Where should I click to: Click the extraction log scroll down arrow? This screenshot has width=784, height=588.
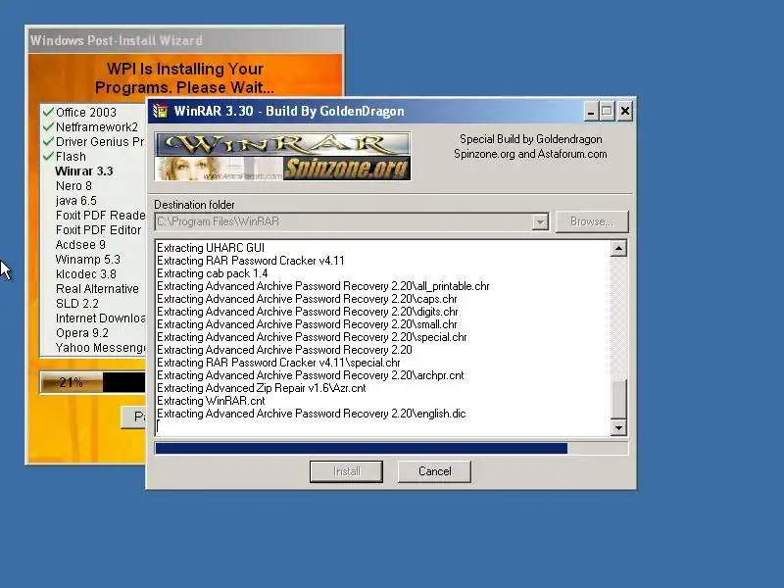click(619, 427)
